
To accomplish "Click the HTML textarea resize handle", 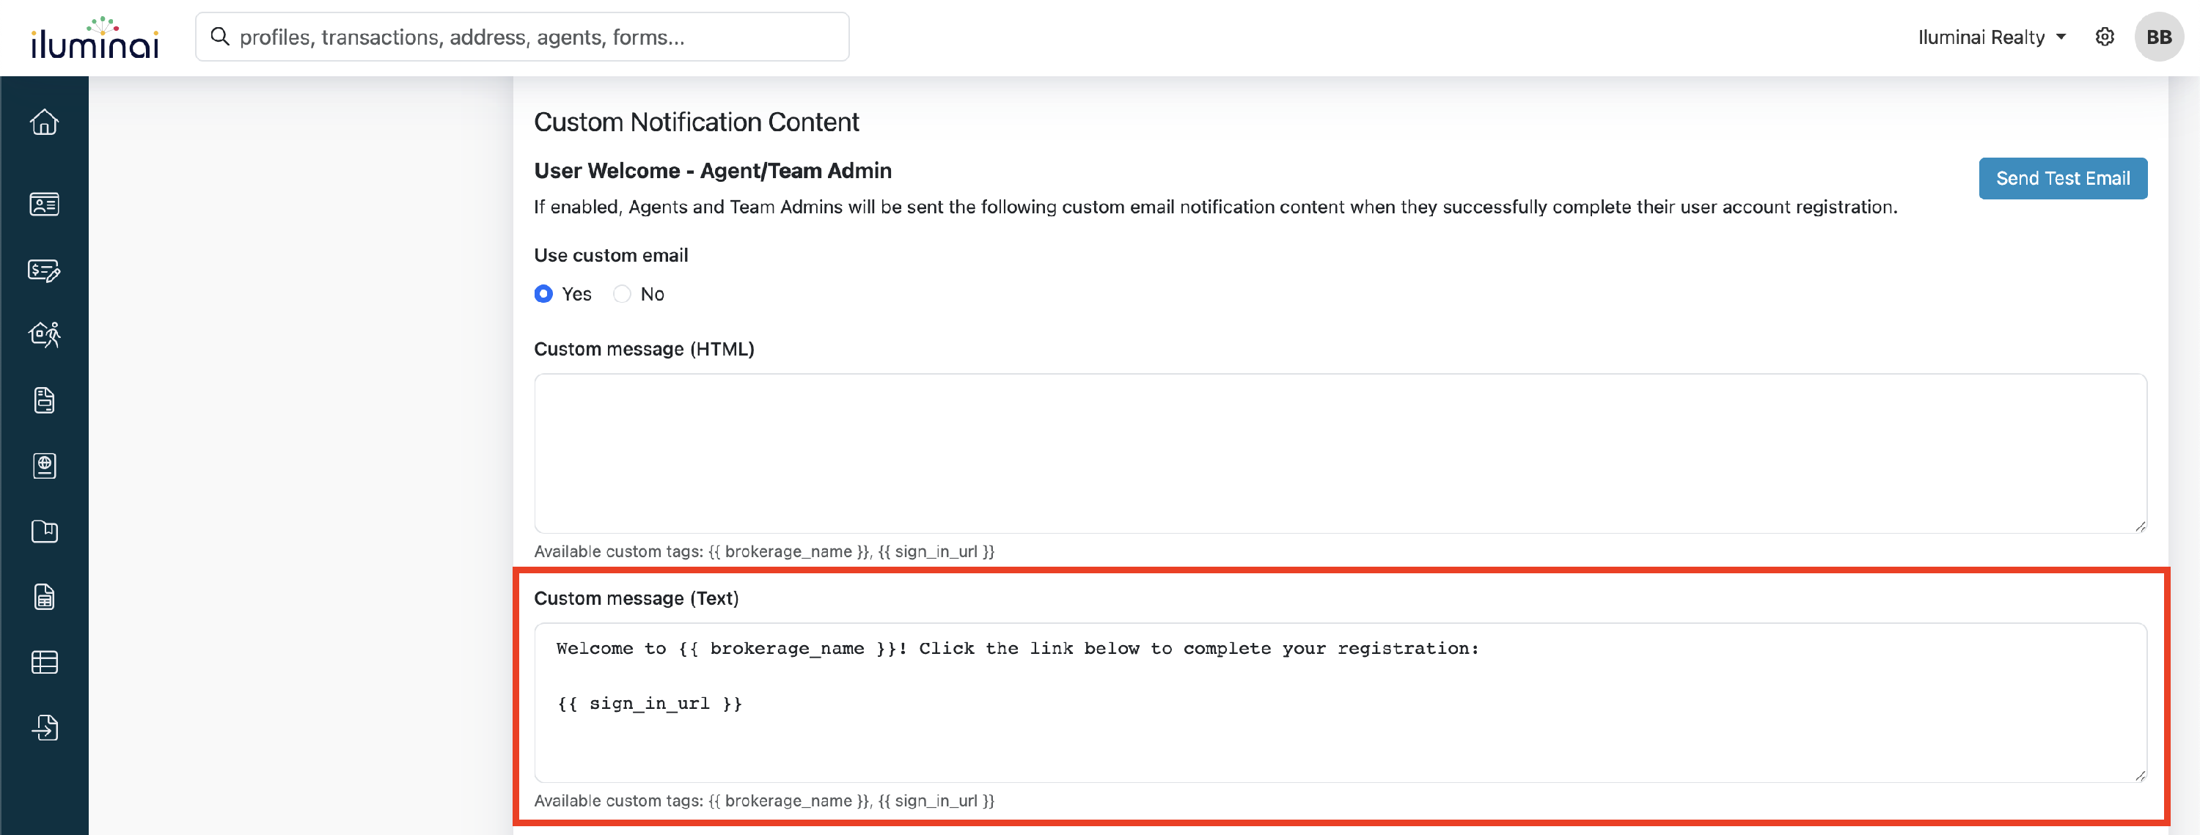I will 2139,526.
